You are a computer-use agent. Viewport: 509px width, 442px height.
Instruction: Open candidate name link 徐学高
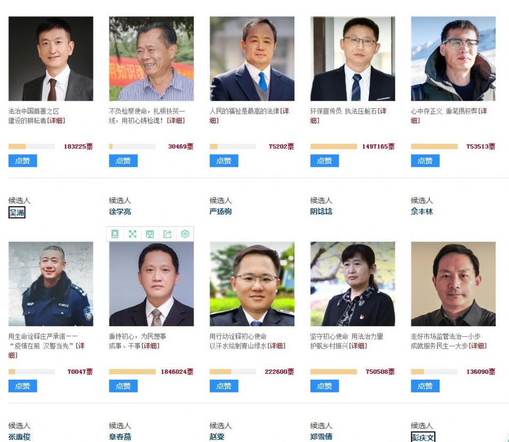click(x=120, y=212)
